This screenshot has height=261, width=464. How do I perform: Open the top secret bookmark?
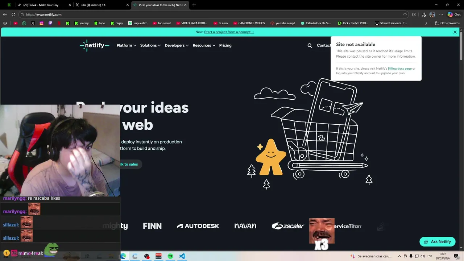pos(162,23)
